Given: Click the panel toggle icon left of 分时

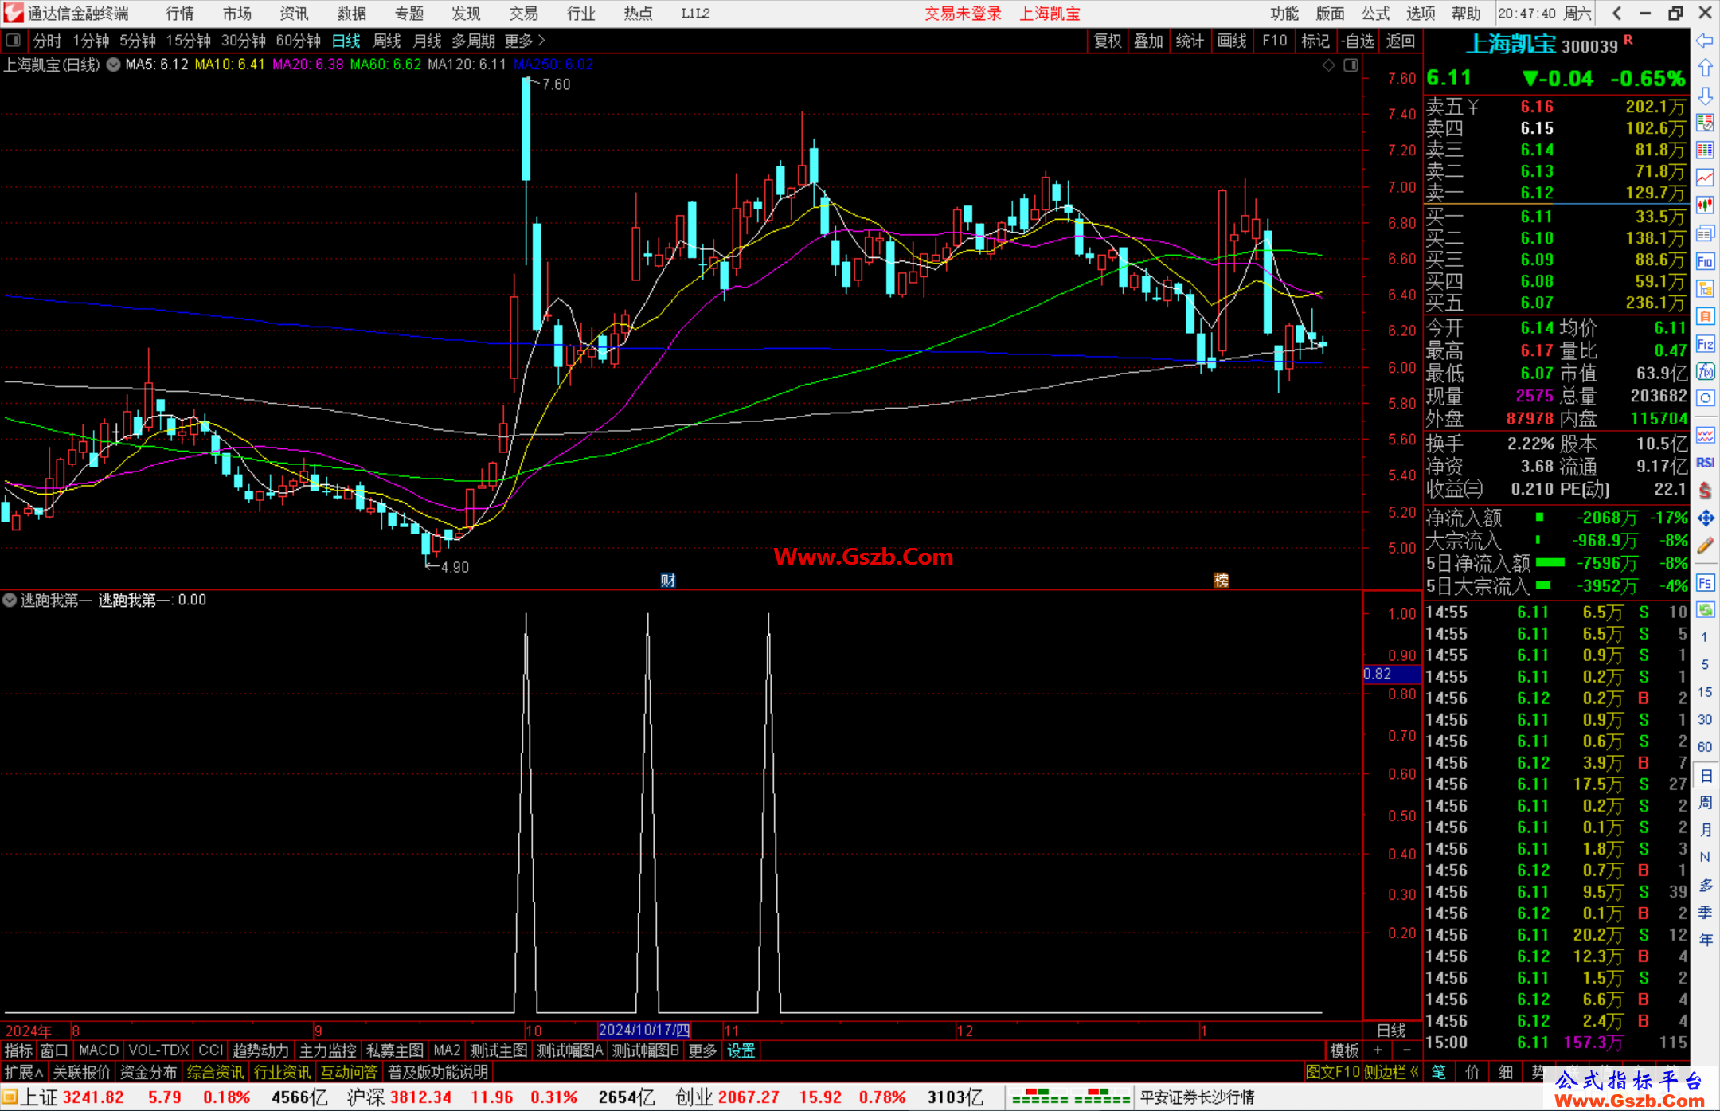Looking at the screenshot, I should (x=14, y=40).
